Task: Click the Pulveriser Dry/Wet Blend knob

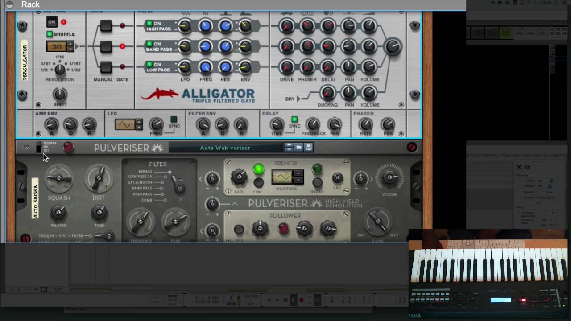Action: point(378,221)
